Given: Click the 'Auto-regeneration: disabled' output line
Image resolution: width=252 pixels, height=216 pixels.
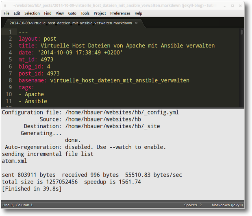Looking at the screenshot, I should (x=85, y=147).
